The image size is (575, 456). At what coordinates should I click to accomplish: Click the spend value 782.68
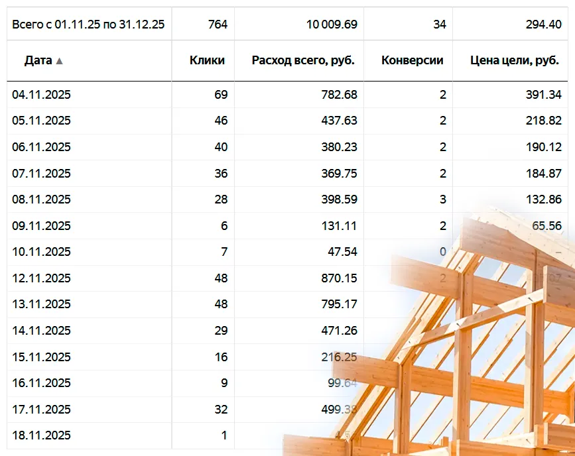click(x=339, y=95)
